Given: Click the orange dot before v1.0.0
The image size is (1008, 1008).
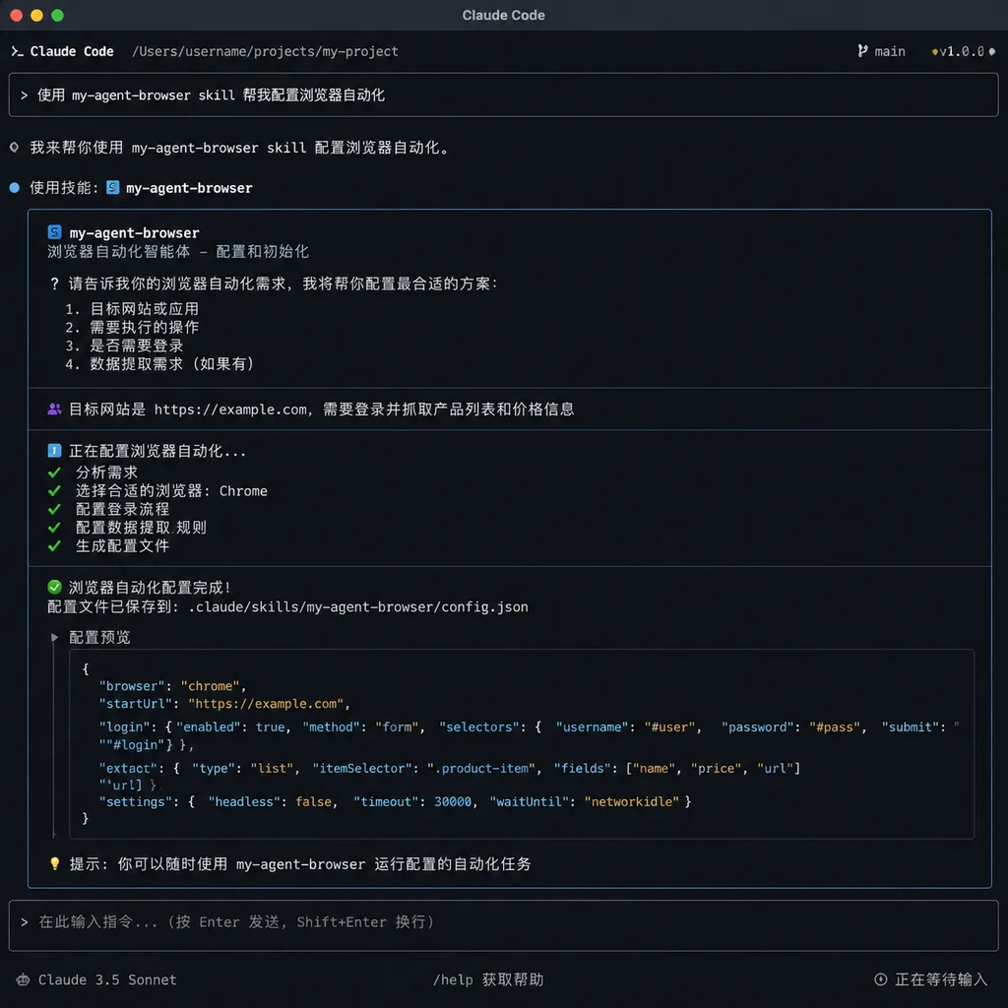Looking at the screenshot, I should pos(934,52).
